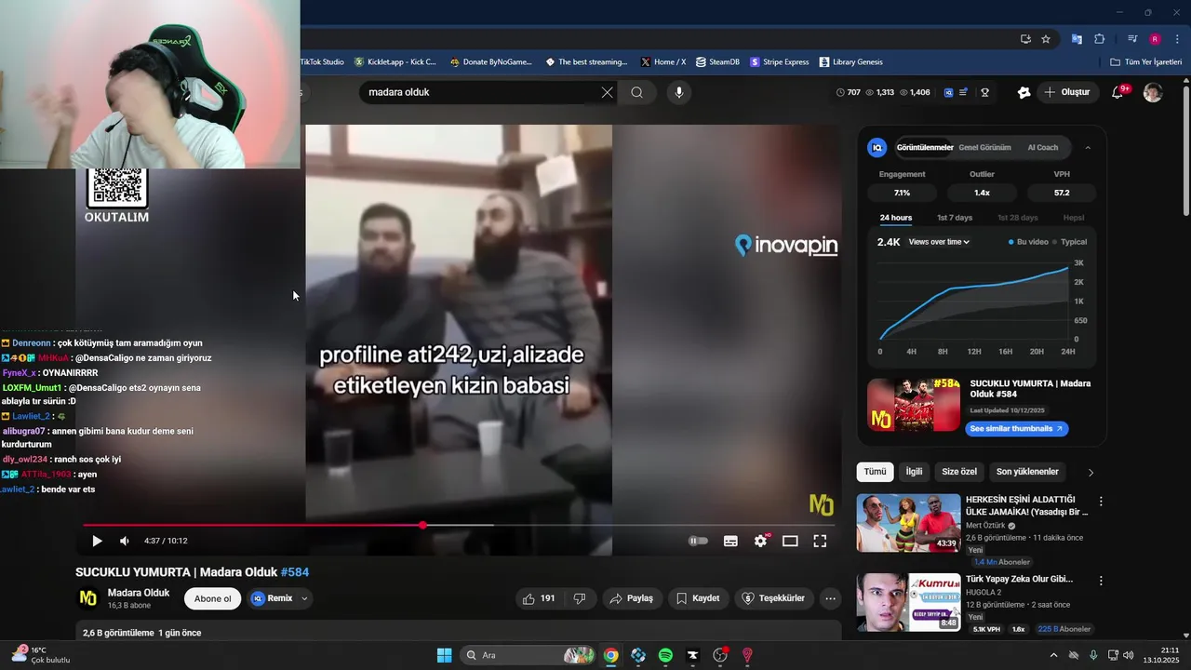Like the video with thumbs up
The width and height of the screenshot is (1191, 670).
point(540,598)
